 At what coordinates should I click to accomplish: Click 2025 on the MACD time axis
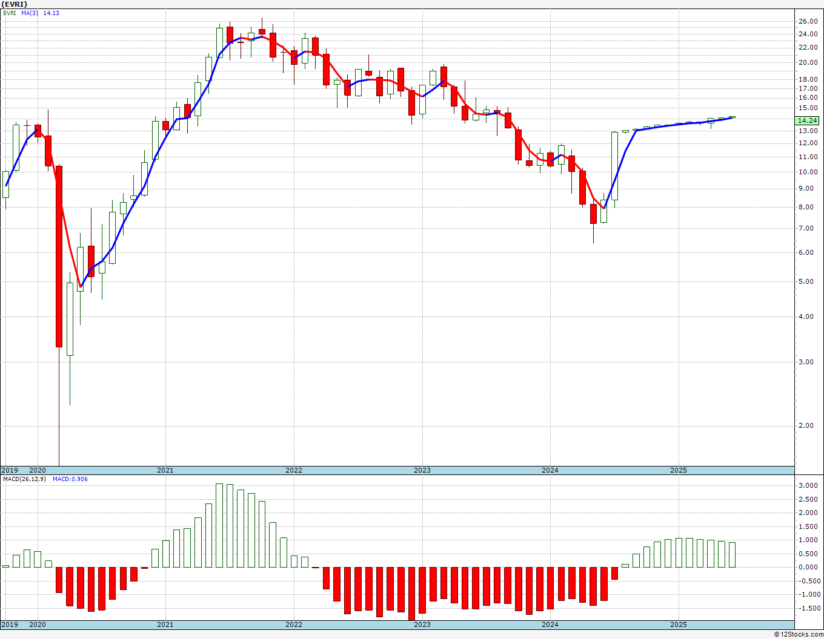coord(679,624)
